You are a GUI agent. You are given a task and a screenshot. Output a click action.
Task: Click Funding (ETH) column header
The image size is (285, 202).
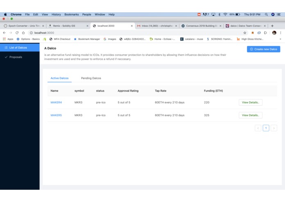click(x=213, y=91)
